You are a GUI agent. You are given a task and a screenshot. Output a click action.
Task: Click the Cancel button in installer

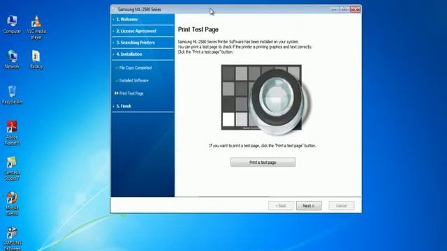342,206
